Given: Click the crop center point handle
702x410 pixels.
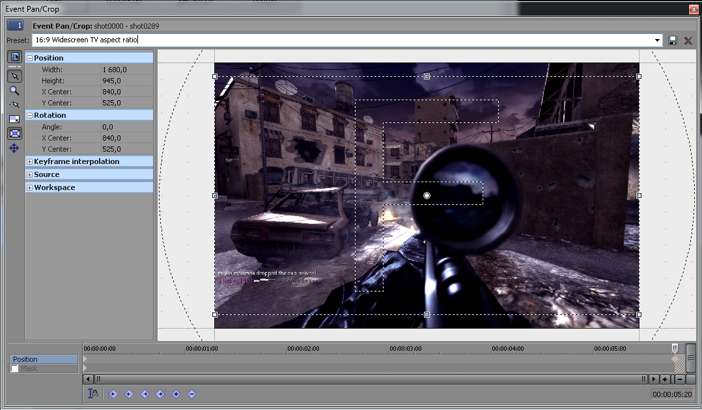Looking at the screenshot, I should tap(427, 196).
